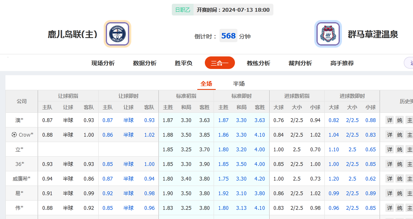The width and height of the screenshot is (413, 219).
Task: Click the 鹿儿岛联(主) team name
Action: [x=72, y=34]
